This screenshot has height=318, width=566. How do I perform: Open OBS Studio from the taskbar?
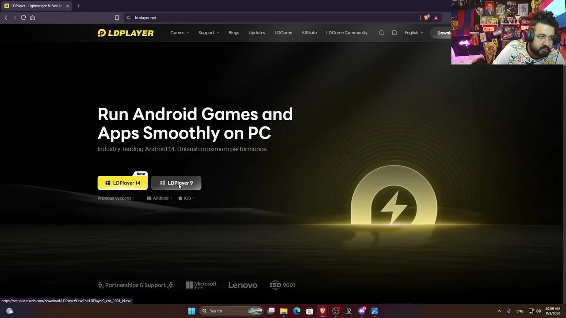coord(336,311)
